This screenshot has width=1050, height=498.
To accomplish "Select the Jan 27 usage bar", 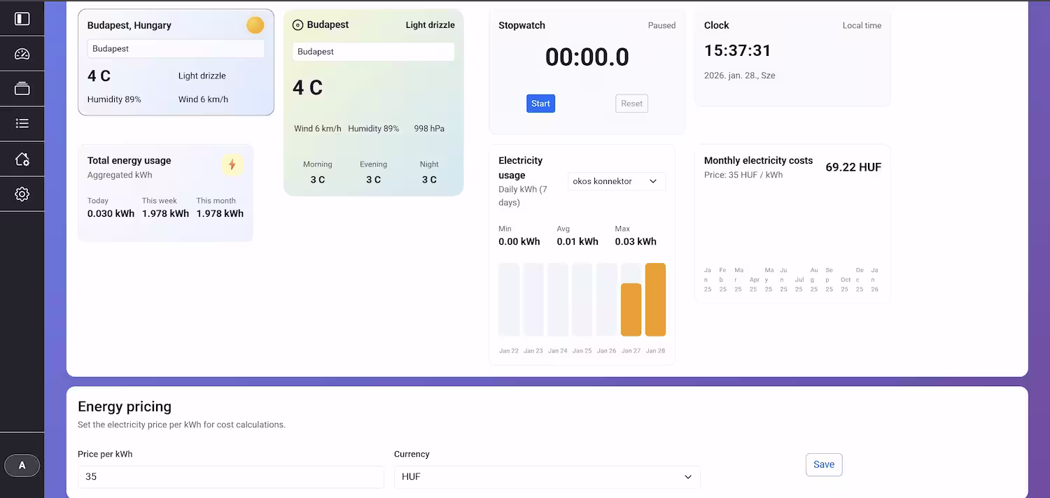I will point(631,309).
